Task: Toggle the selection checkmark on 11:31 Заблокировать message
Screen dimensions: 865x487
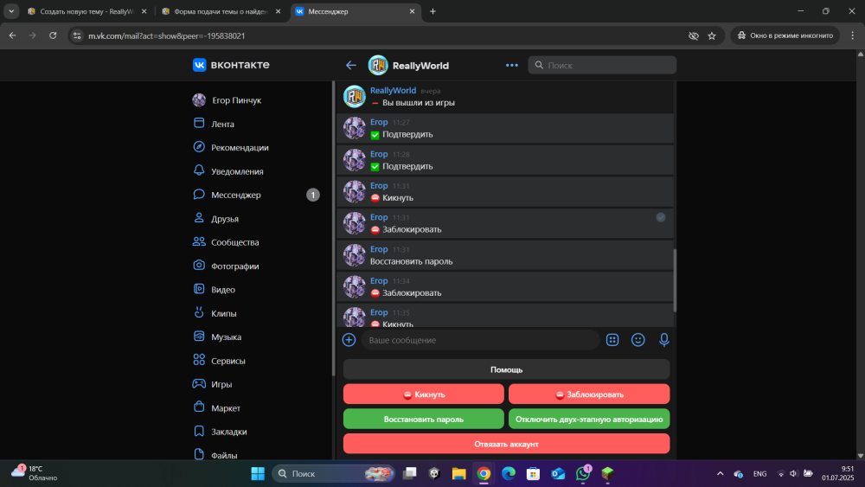Action: tap(660, 217)
